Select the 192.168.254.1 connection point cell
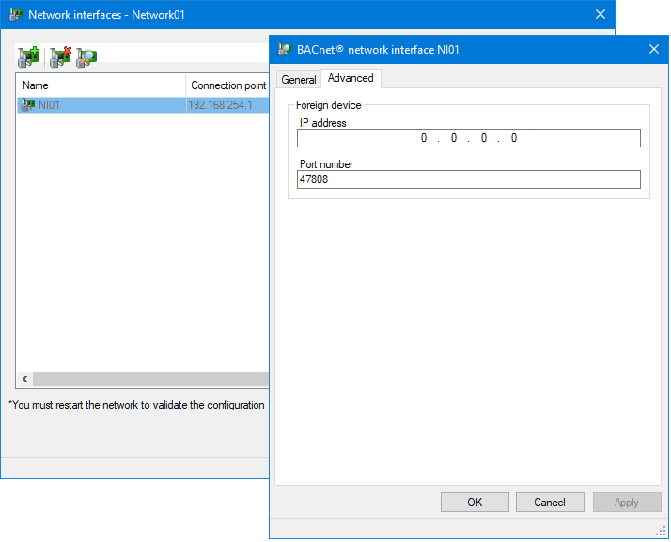Image resolution: width=671 pixels, height=542 pixels. pyautogui.click(x=222, y=105)
